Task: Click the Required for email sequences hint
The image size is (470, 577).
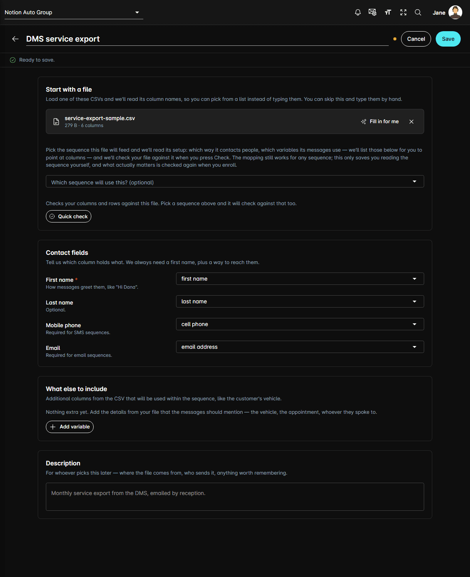Action: click(79, 355)
